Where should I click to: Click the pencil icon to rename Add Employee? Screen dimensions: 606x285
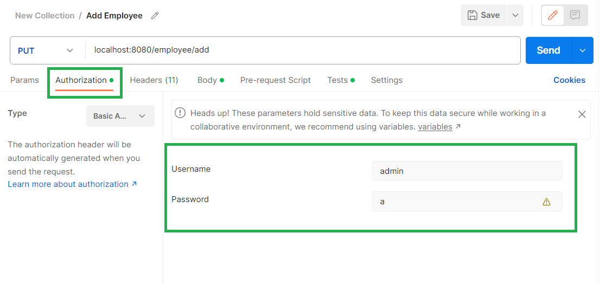pyautogui.click(x=155, y=16)
